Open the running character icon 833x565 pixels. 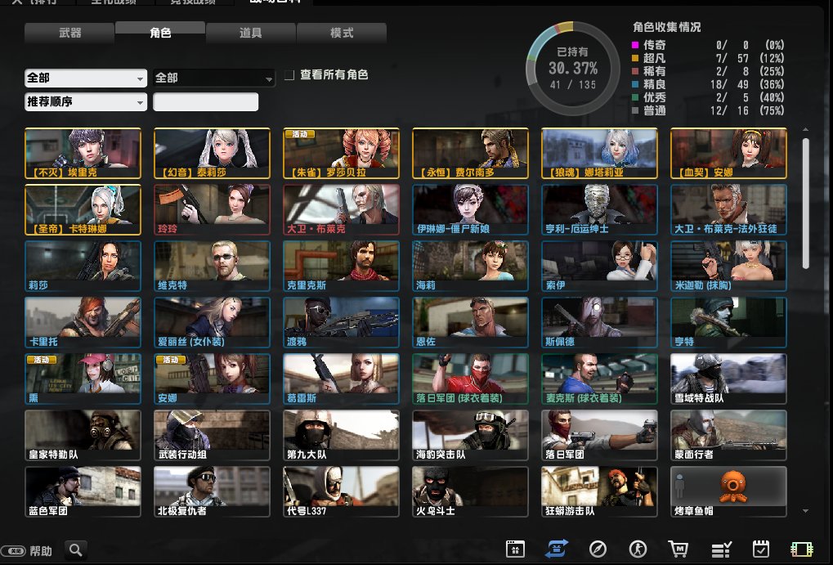pyautogui.click(x=638, y=549)
